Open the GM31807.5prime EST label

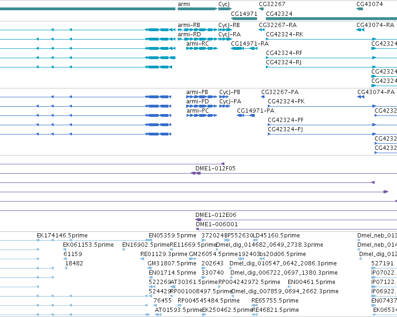pos(172,264)
